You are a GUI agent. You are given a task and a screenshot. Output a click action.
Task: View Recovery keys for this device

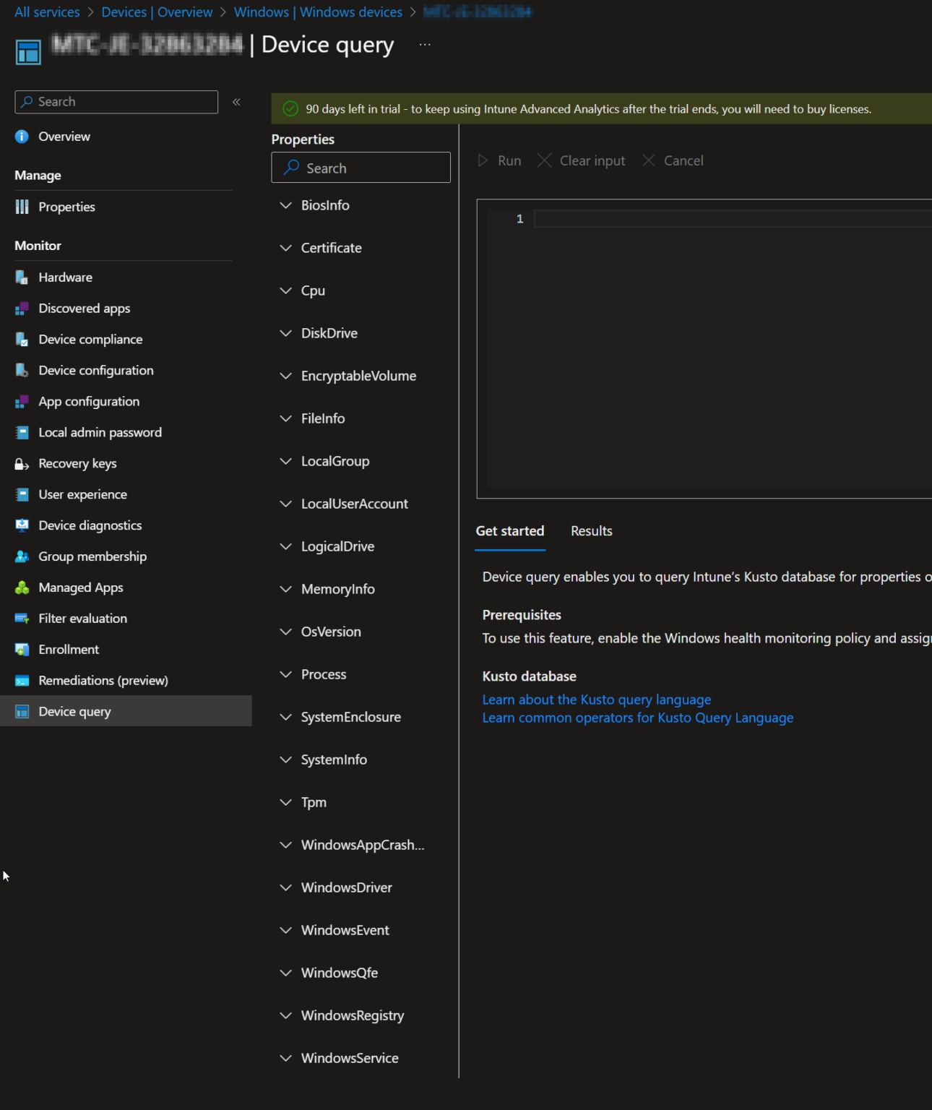click(77, 463)
